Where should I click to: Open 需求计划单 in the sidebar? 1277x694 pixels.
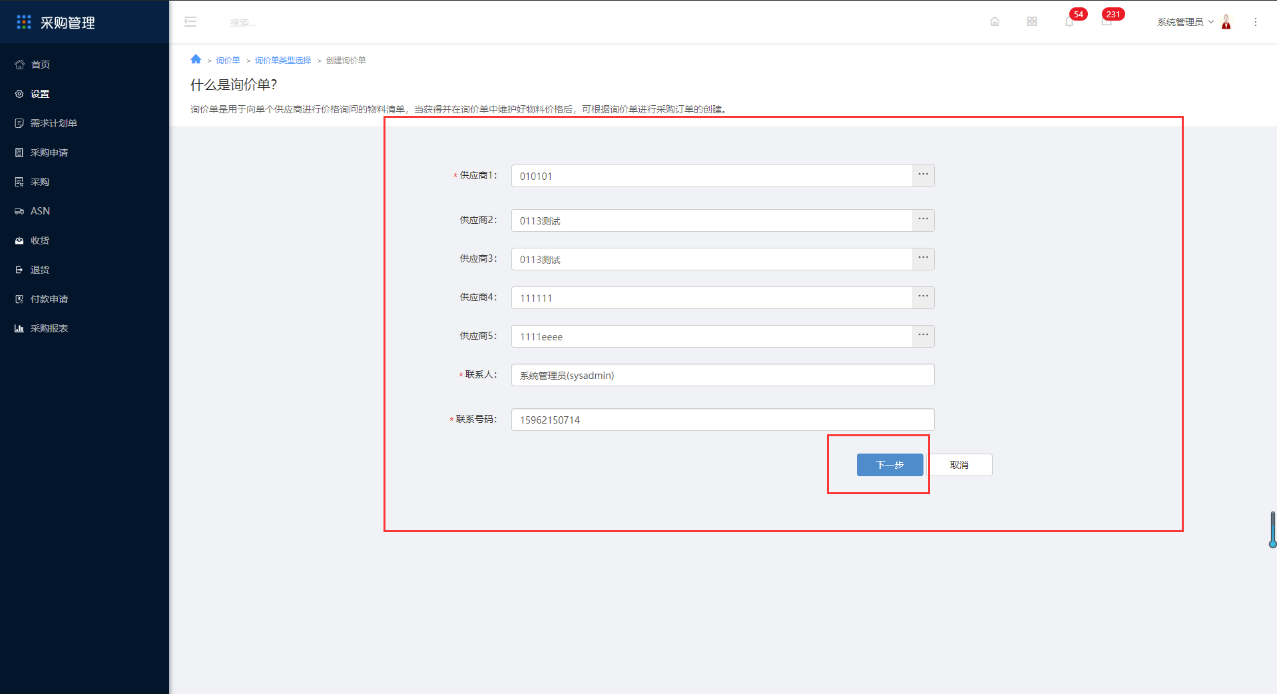(85, 123)
